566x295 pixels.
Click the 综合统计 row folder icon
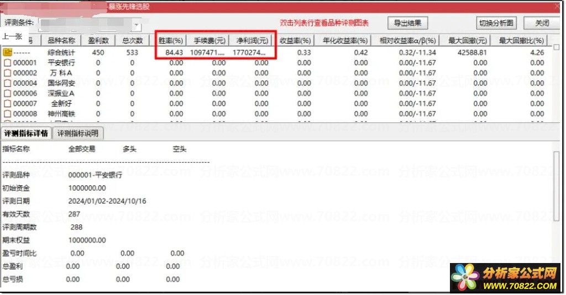click(x=7, y=52)
